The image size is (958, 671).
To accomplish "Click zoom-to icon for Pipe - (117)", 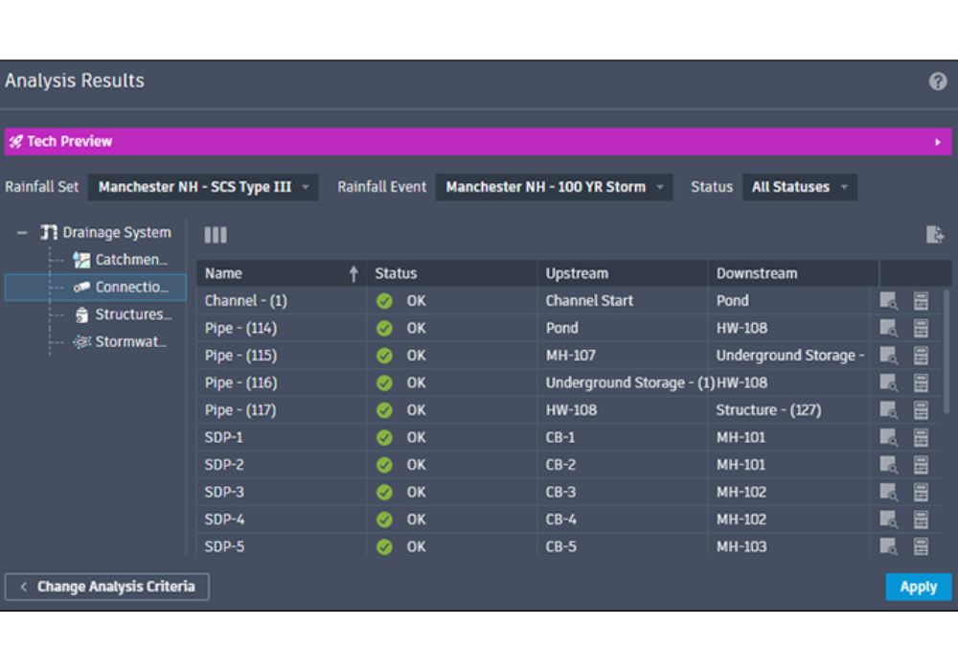I will click(x=889, y=410).
